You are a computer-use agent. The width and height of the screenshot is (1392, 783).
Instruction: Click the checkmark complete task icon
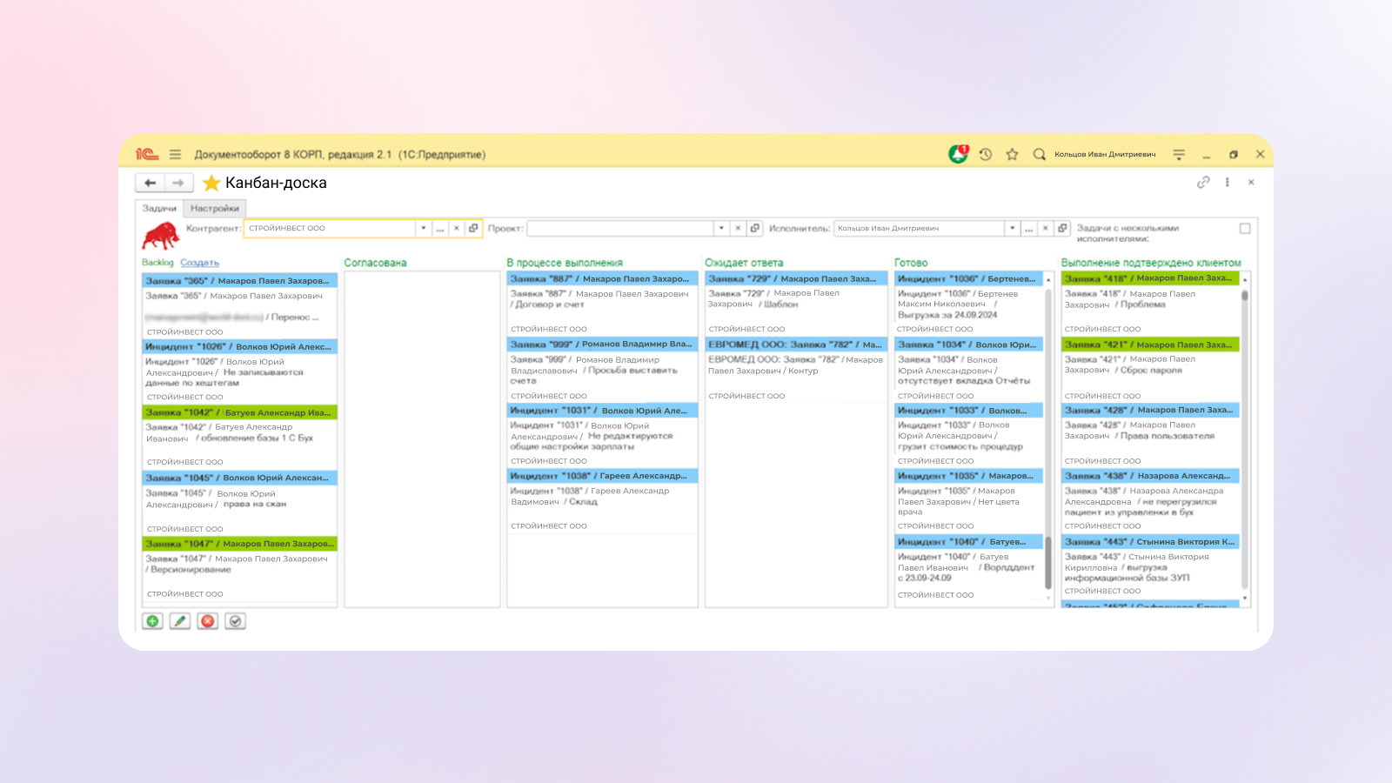click(235, 621)
